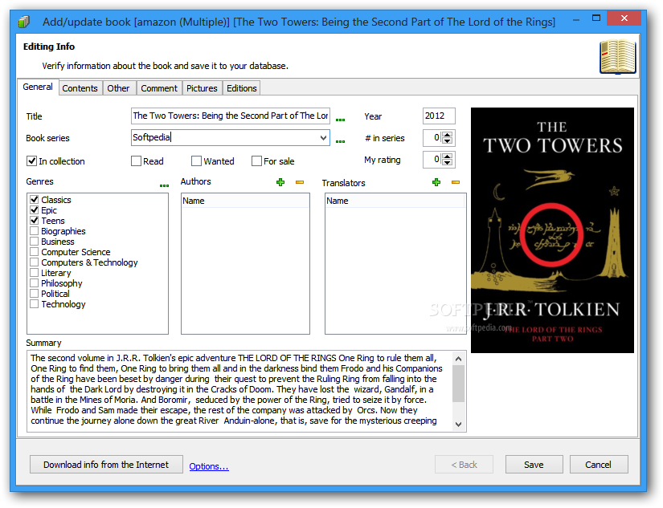Click the summary scrollbar down arrow
The width and height of the screenshot is (663, 508).
458,425
